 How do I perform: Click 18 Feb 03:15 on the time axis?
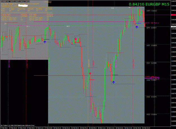click(66, 128)
